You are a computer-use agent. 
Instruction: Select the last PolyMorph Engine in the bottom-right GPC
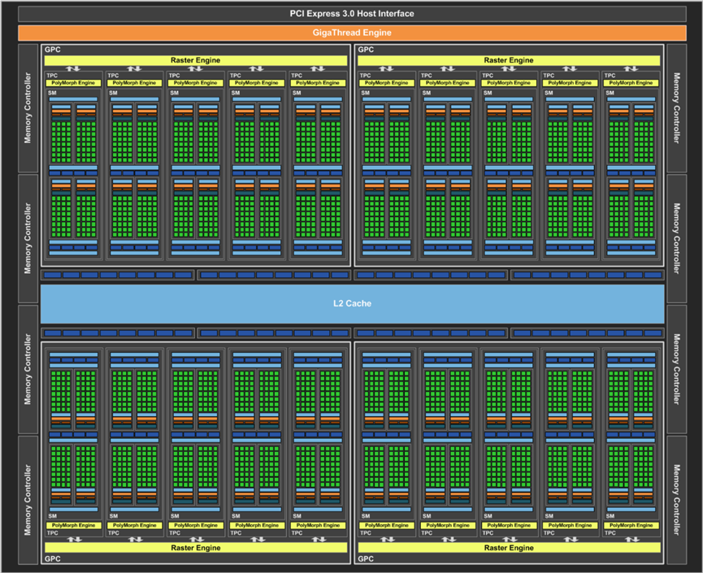point(631,525)
